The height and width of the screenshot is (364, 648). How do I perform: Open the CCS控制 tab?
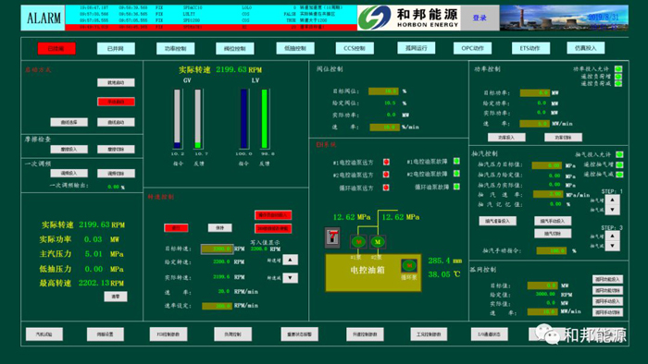coord(355,48)
